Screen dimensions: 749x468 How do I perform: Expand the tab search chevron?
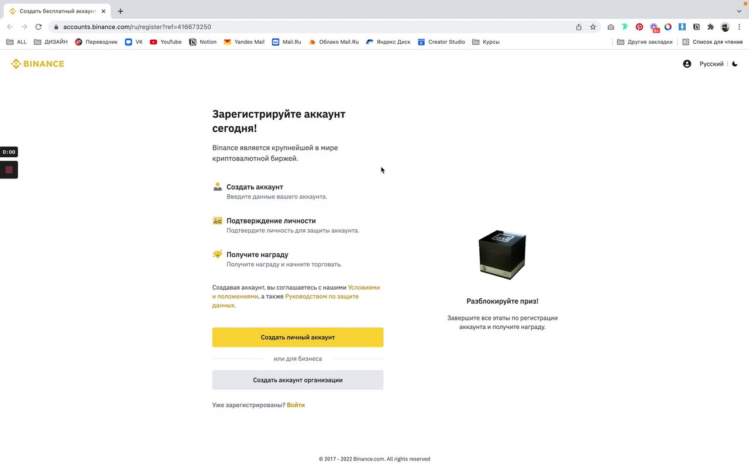739,11
